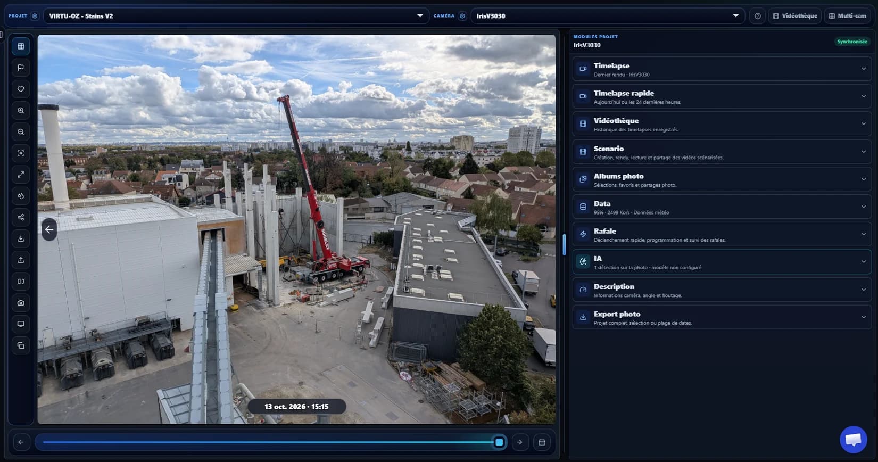The width and height of the screenshot is (878, 462).
Task: Click the main construction site photo
Action: click(x=296, y=229)
